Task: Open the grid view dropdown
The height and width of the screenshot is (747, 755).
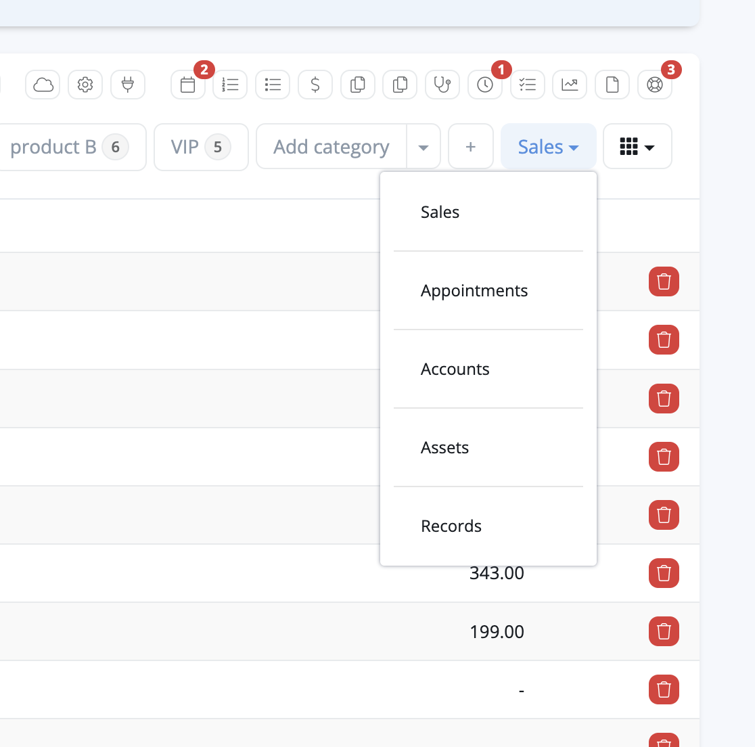Action: [637, 147]
